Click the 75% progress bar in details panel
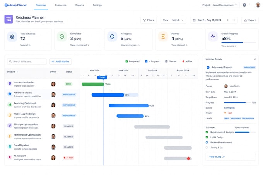 (237, 102)
